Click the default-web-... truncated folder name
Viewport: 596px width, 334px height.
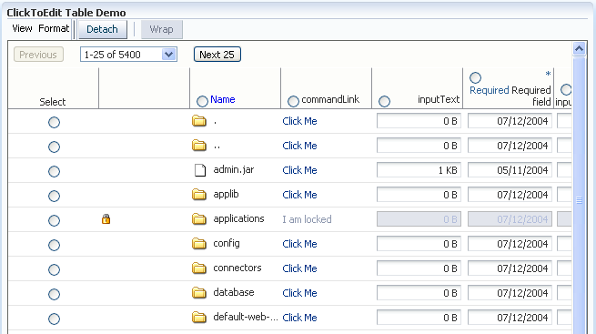tap(246, 317)
